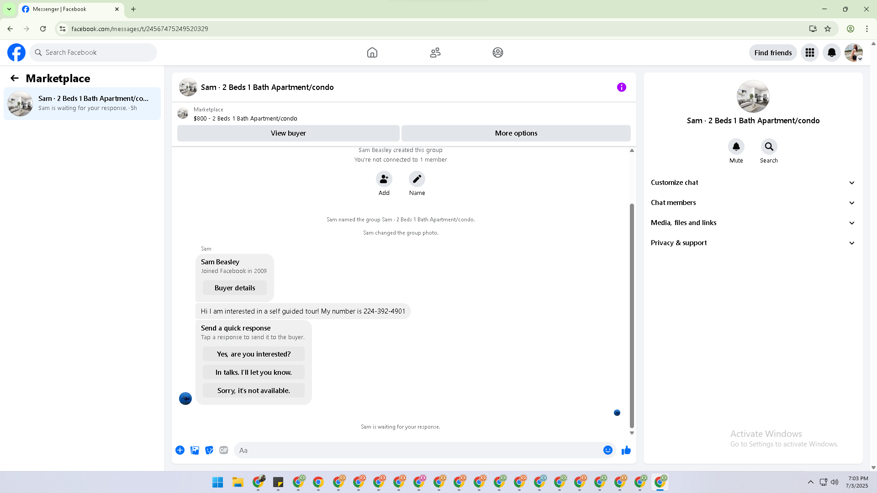
Task: Attach a photo file to message
Action: 195,450
